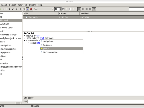Screen dimensions: 144x108
Task: Align text right
Action: tap(86, 9)
